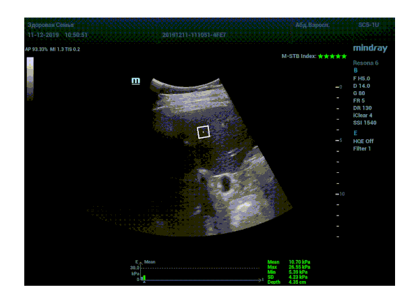Click the 10 cm depth scale marker
This screenshot has width=420, height=304.
pos(340,194)
